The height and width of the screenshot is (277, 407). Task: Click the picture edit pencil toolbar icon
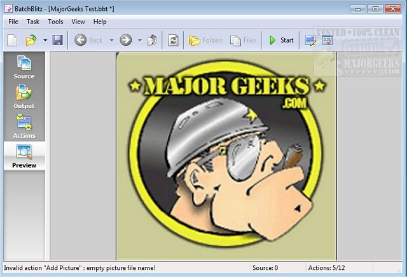point(310,41)
